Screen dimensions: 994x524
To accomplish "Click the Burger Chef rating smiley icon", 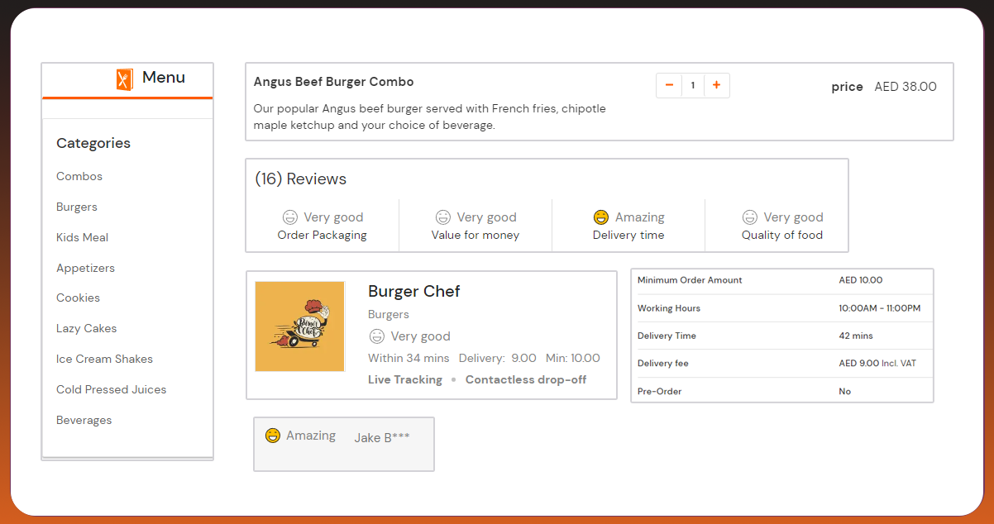I will [x=376, y=336].
